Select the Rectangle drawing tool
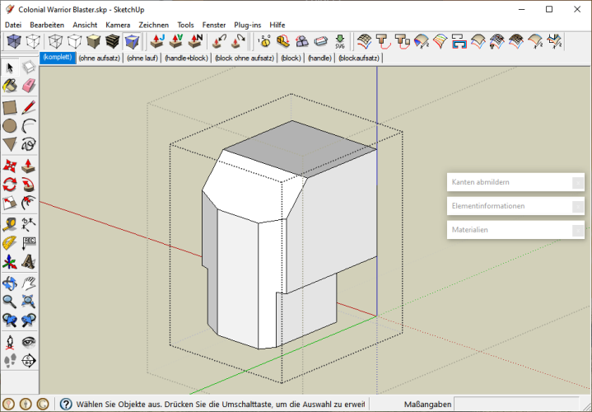The width and height of the screenshot is (592, 412). point(10,106)
